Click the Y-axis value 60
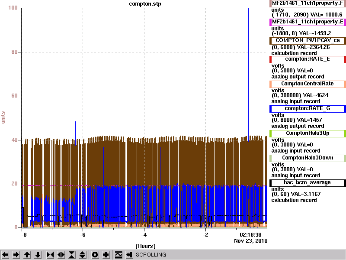The width and height of the screenshot is (346, 260). click(14, 96)
